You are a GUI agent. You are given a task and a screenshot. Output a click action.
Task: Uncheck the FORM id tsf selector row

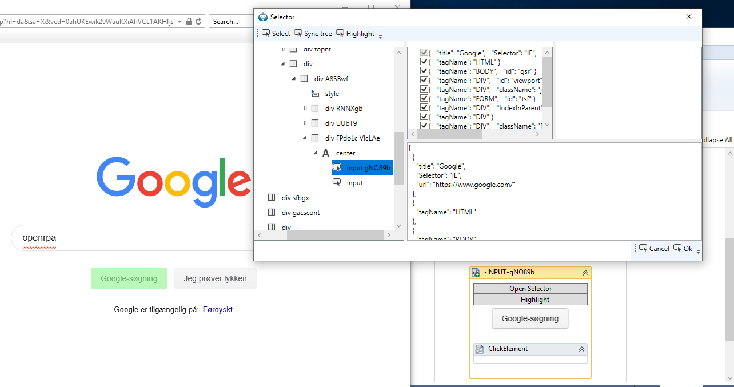424,98
